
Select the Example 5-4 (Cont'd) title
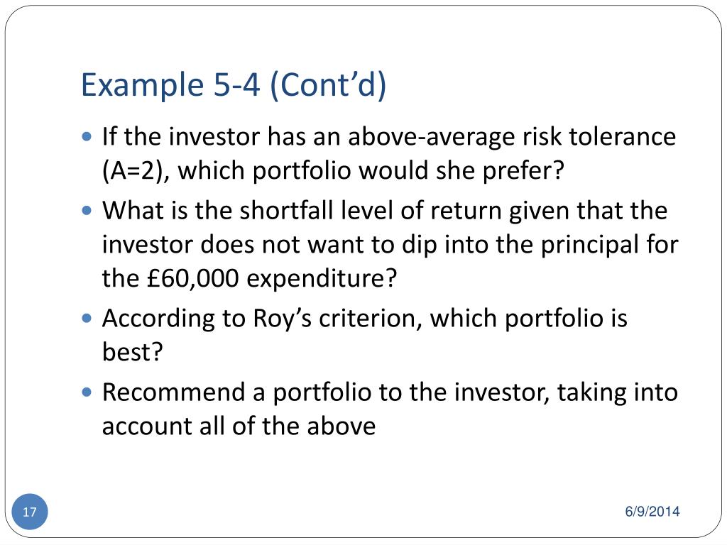click(234, 85)
